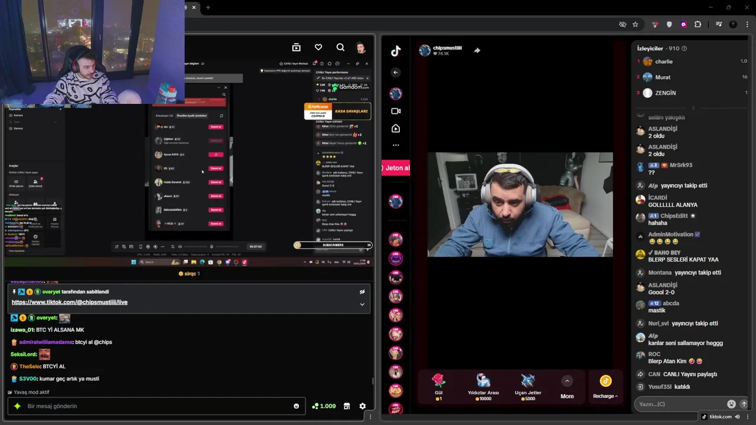Image resolution: width=756 pixels, height=425 pixels.
Task: Open the clip icon above the Kick stream
Action: pos(296,47)
